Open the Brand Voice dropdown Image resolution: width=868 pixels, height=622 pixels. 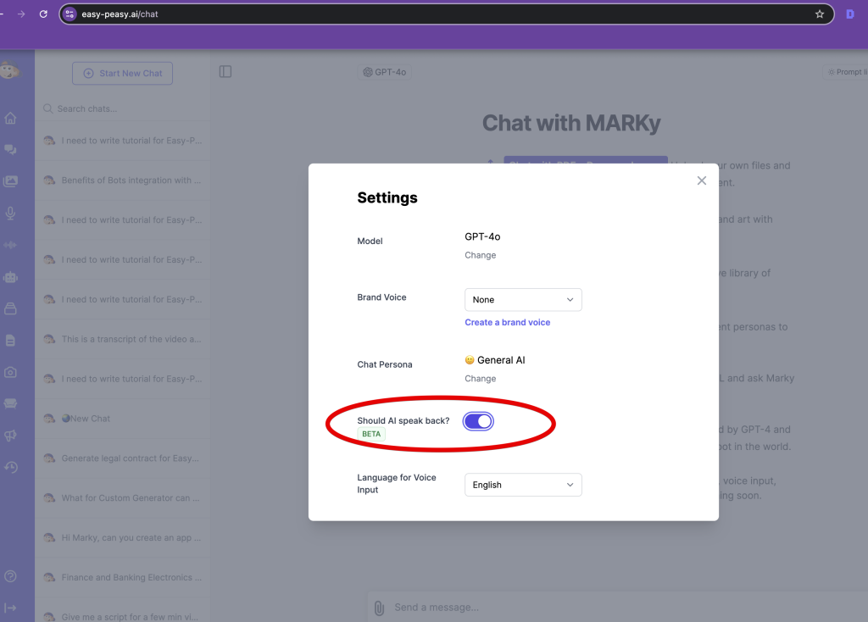[x=523, y=299]
